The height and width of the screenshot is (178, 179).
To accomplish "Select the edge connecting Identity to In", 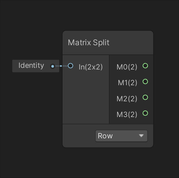I will [x=62, y=66].
